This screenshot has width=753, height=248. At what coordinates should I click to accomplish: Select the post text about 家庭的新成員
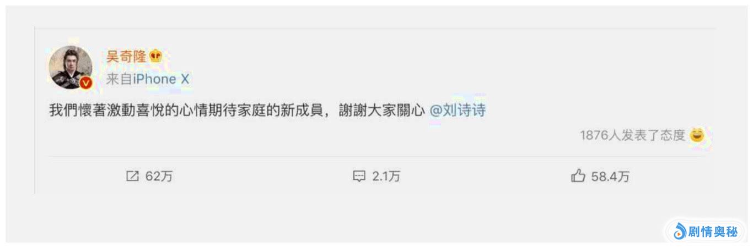pyautogui.click(x=237, y=110)
